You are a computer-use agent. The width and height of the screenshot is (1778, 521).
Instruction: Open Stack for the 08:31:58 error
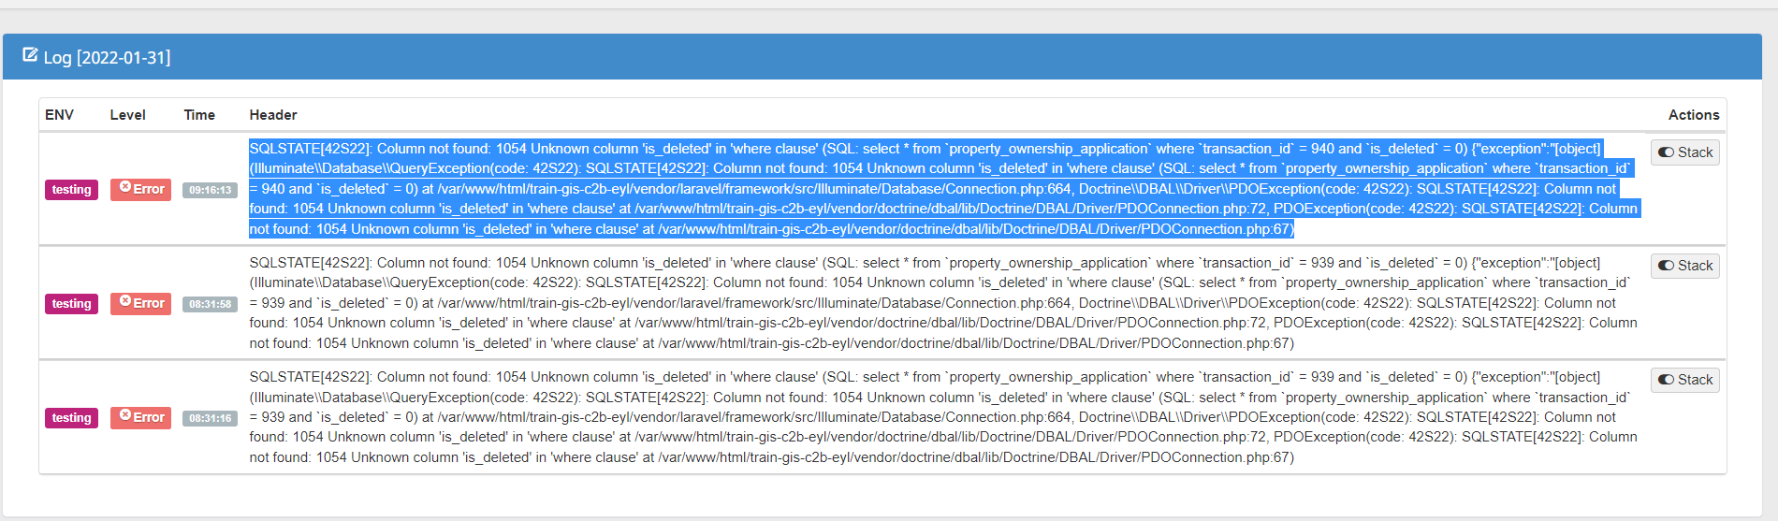tap(1685, 266)
